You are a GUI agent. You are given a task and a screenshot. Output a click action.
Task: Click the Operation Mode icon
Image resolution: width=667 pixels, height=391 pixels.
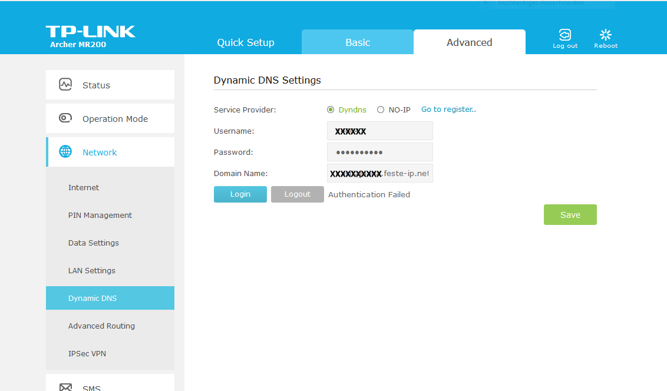tap(65, 118)
